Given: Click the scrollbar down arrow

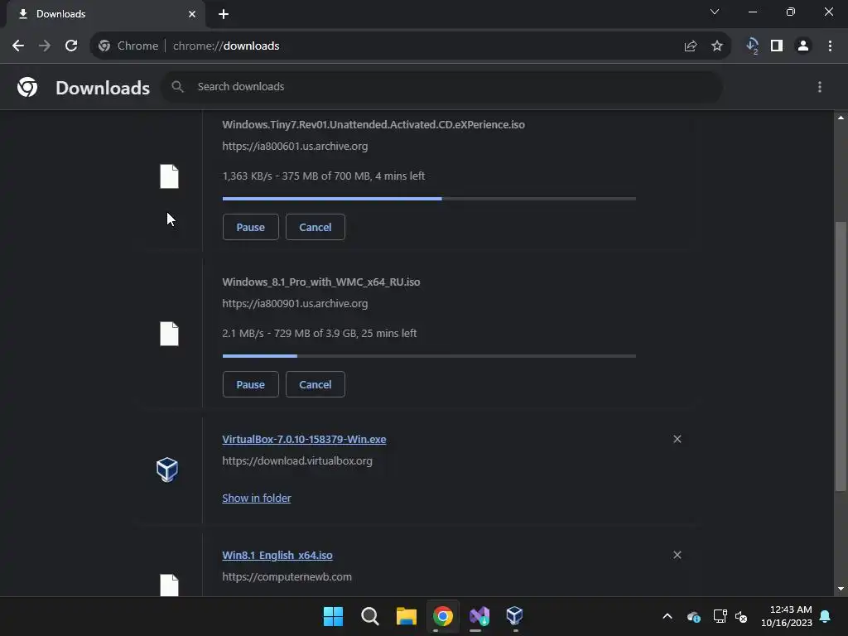Looking at the screenshot, I should click(841, 589).
